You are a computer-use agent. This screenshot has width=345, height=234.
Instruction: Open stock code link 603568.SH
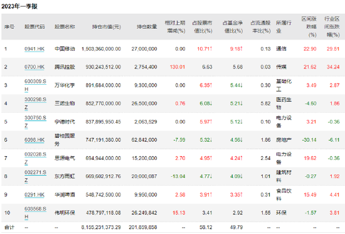click(x=35, y=213)
